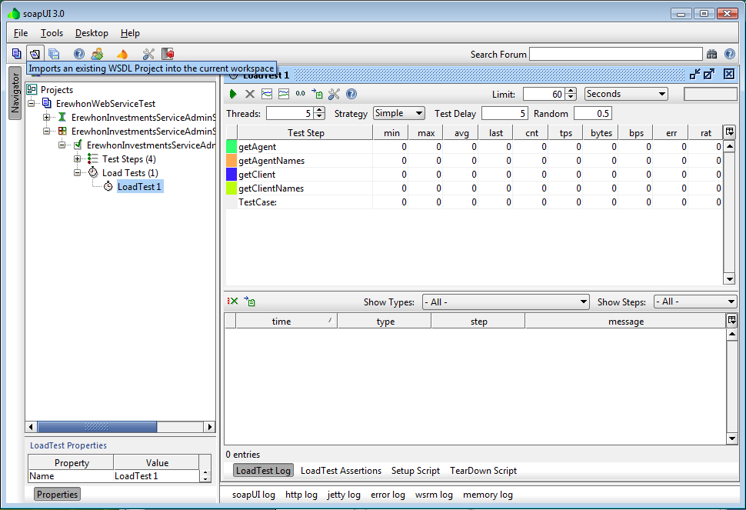This screenshot has width=746, height=510.
Task: Export the LoadTest log entries
Action: [249, 301]
